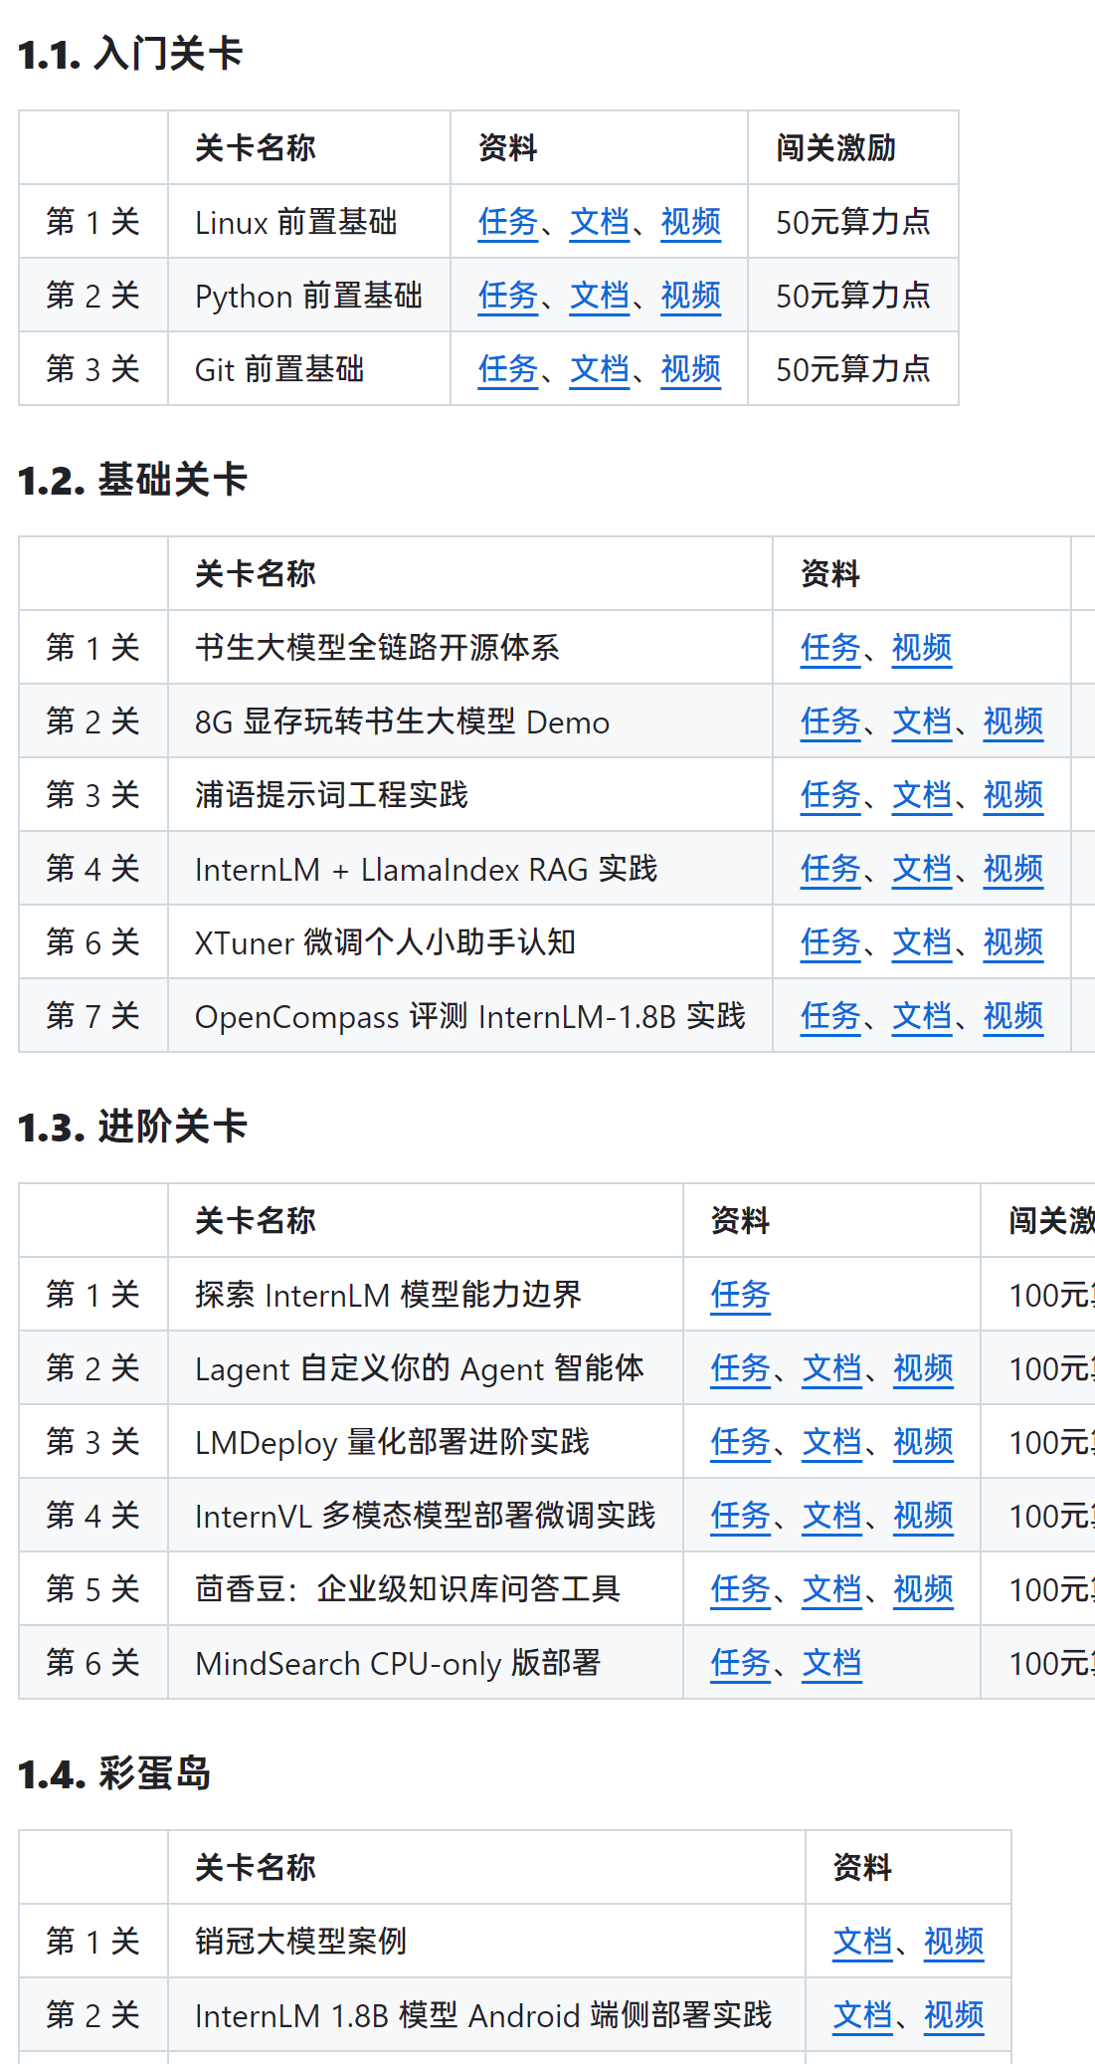Open 任务 link for Linux 前置基础
This screenshot has width=1095, height=2064.
pos(508,222)
